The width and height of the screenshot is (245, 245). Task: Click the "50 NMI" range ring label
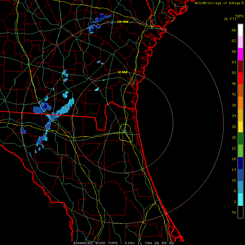click(122, 72)
